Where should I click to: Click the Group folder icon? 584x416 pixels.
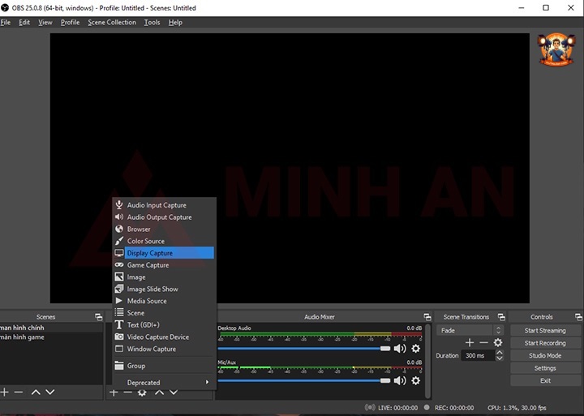(119, 366)
